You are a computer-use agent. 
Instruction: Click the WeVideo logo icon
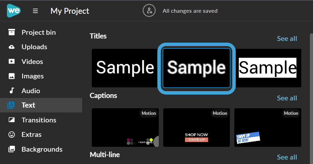pyautogui.click(x=14, y=11)
